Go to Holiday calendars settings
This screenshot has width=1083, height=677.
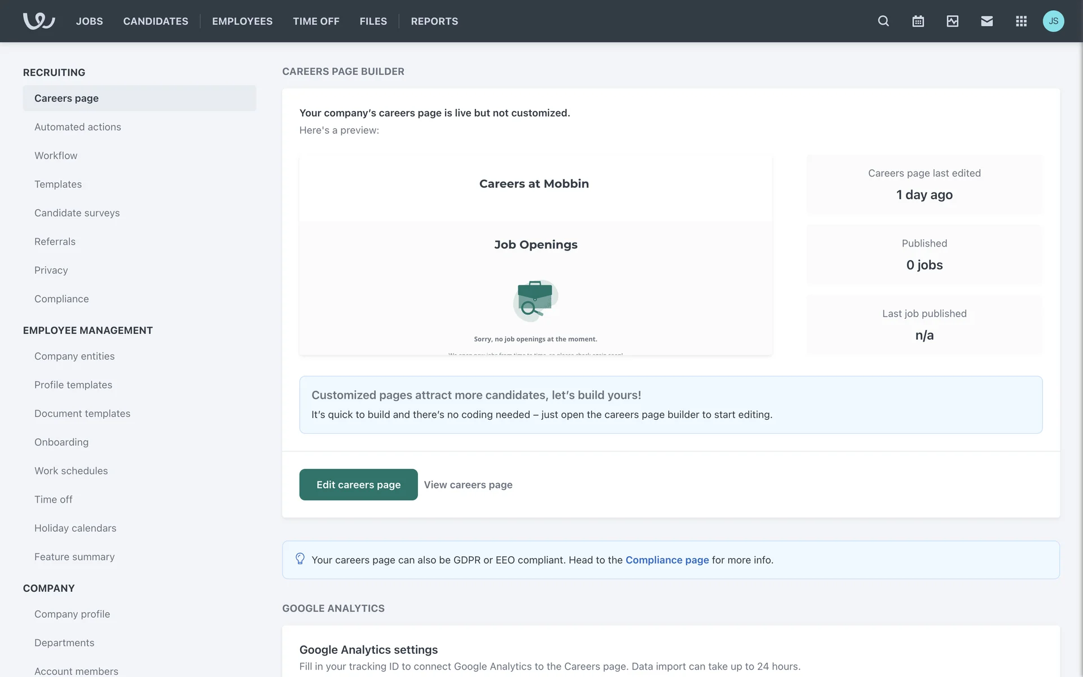pos(75,528)
